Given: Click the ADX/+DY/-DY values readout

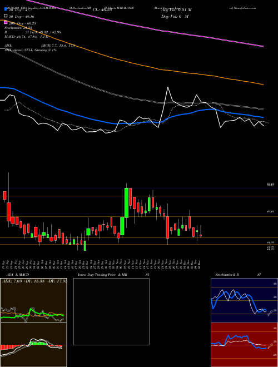Looking at the screenshot, I should (34, 281).
